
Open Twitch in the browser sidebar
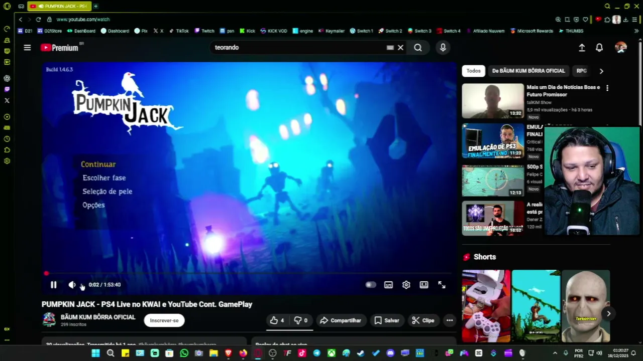pos(7,89)
